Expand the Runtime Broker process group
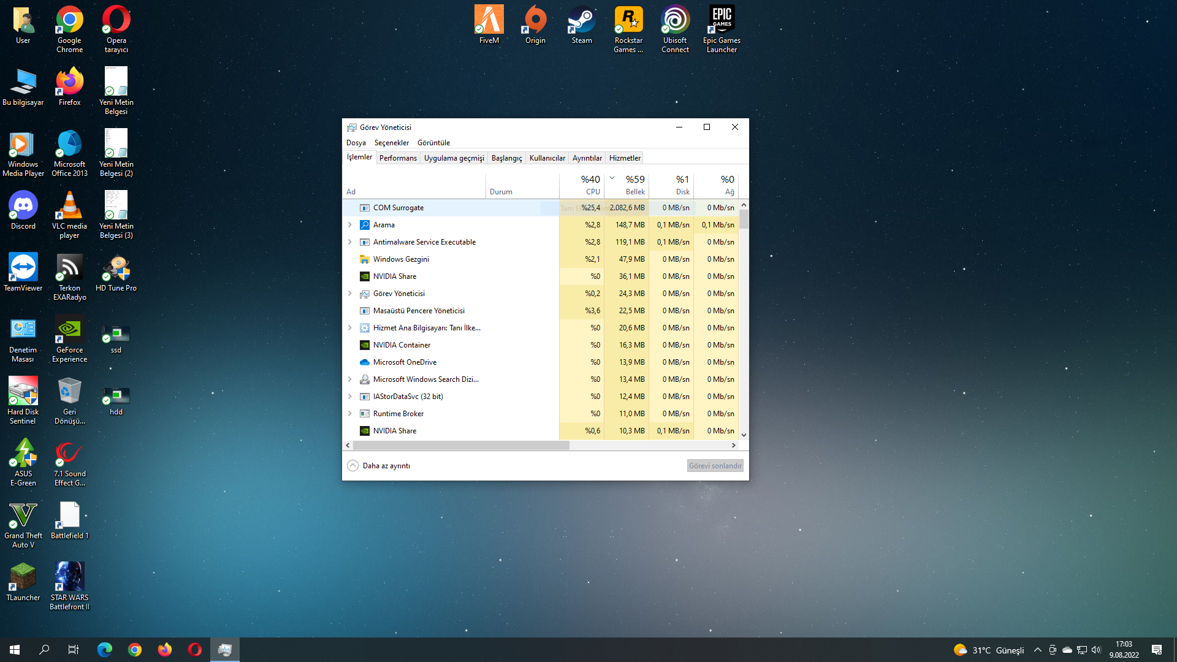The image size is (1177, 662). 350,414
